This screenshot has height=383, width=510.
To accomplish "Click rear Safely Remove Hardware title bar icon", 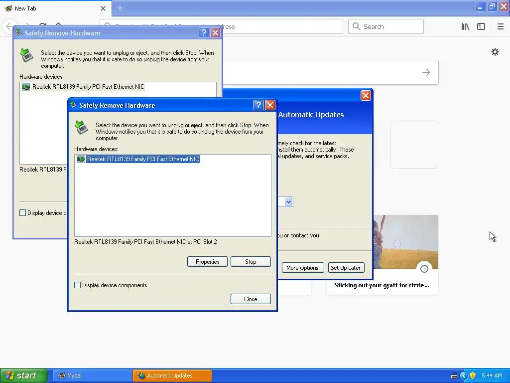I will [x=18, y=32].
